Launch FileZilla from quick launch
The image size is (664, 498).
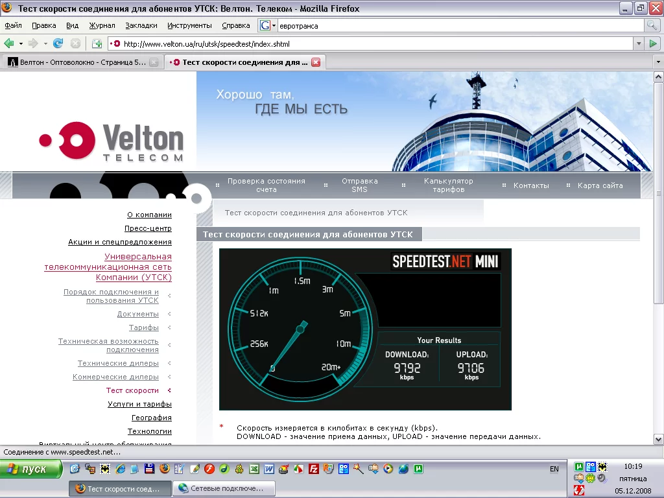pos(313,469)
